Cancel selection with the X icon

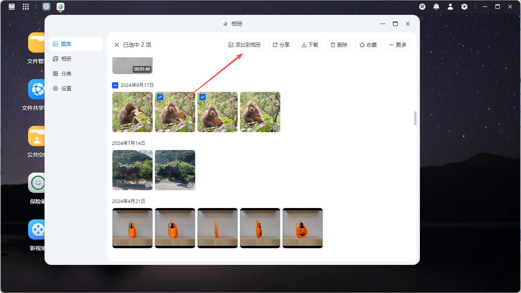pos(117,45)
